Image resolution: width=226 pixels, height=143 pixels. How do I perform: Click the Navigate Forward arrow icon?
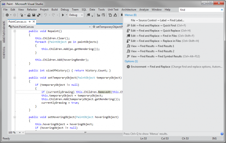coord(14,15)
